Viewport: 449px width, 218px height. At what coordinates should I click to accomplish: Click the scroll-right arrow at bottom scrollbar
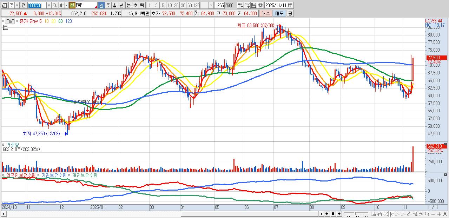click(x=321, y=214)
